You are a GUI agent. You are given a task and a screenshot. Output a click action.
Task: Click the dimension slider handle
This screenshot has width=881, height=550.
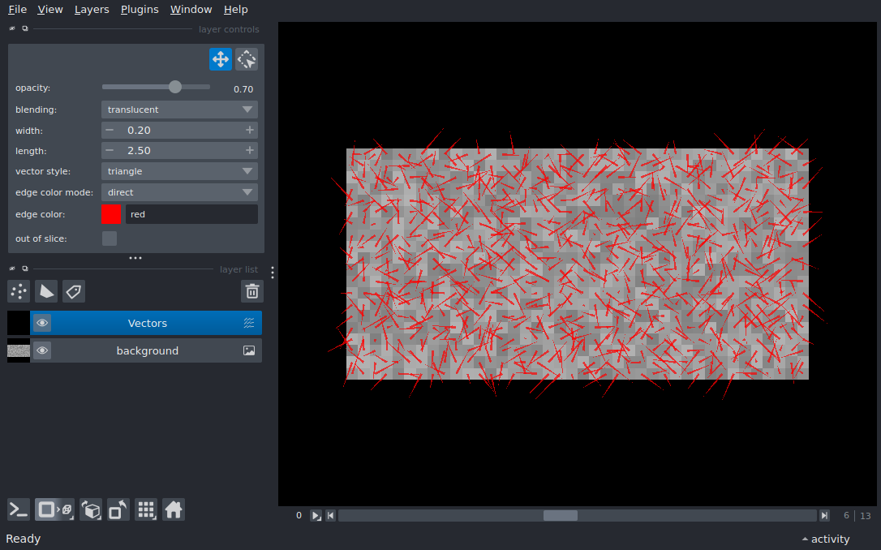(561, 515)
